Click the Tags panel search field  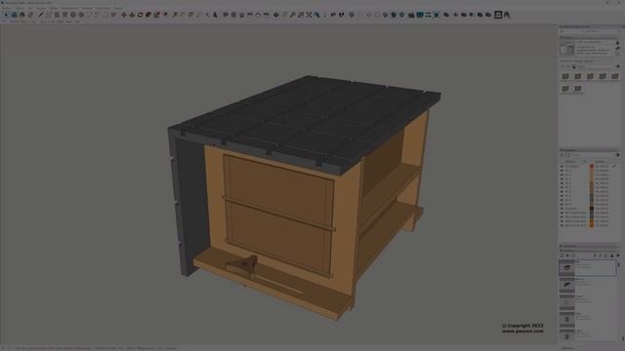coord(592,155)
